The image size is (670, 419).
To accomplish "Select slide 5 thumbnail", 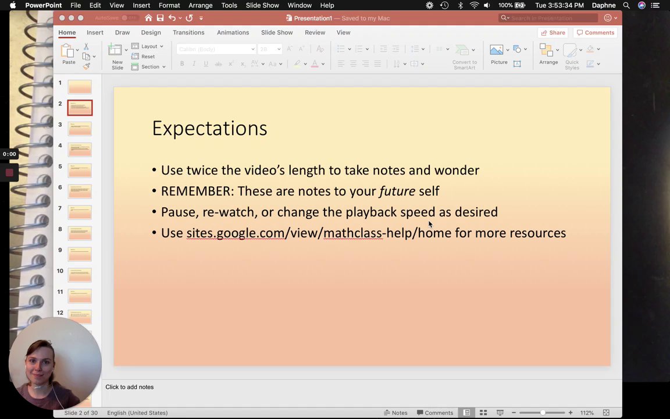I will [x=80, y=170].
